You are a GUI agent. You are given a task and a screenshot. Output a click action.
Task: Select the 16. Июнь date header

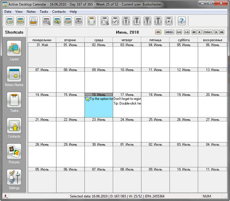pyautogui.click(x=99, y=95)
